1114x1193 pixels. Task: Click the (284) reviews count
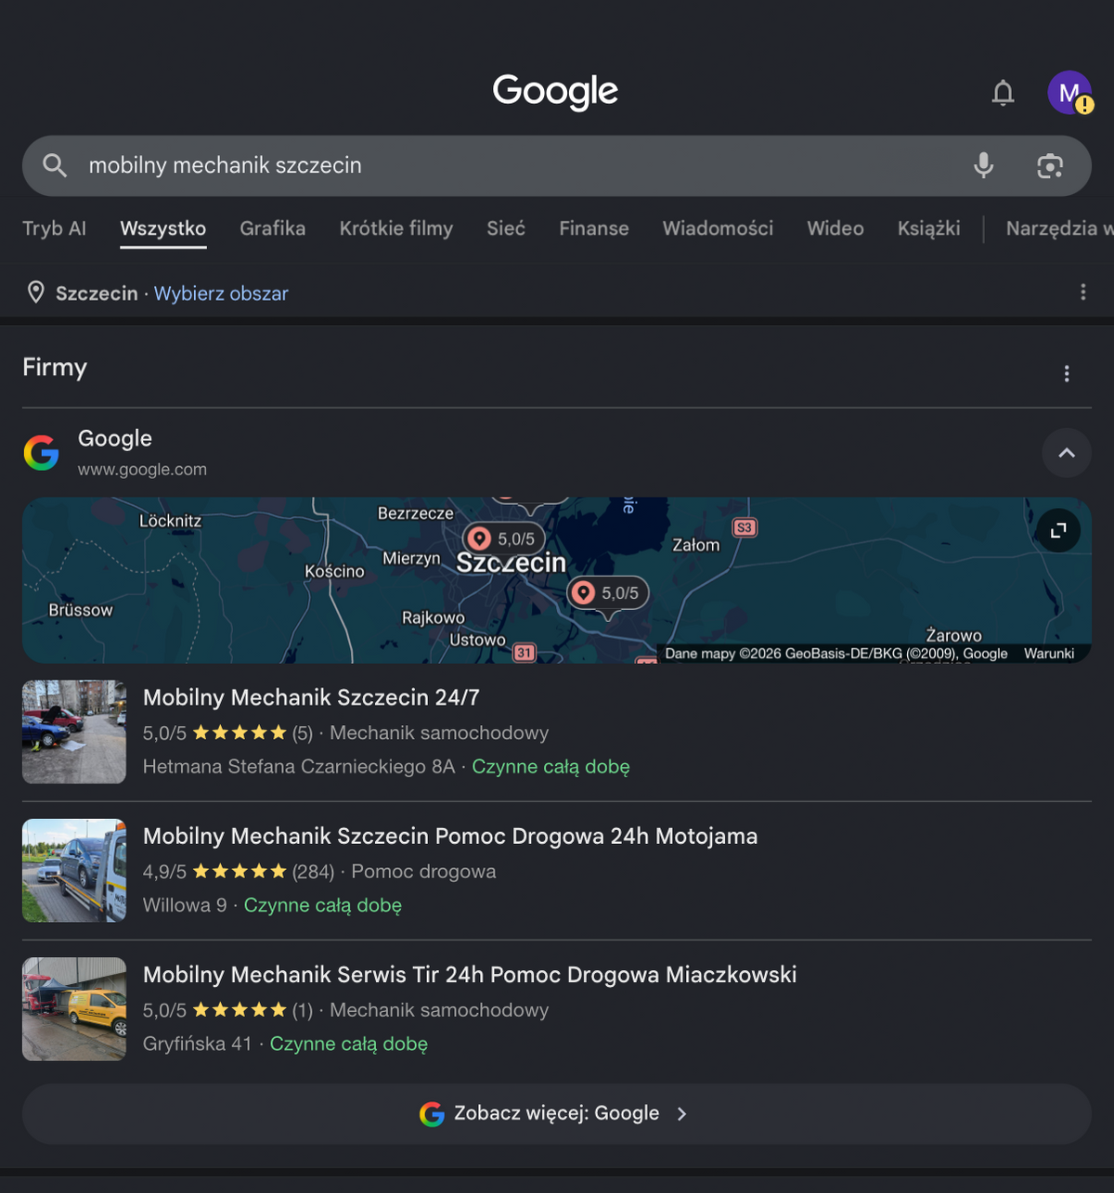click(313, 872)
